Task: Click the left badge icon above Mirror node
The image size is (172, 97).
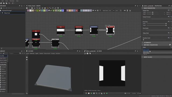Action: coord(106,26)
